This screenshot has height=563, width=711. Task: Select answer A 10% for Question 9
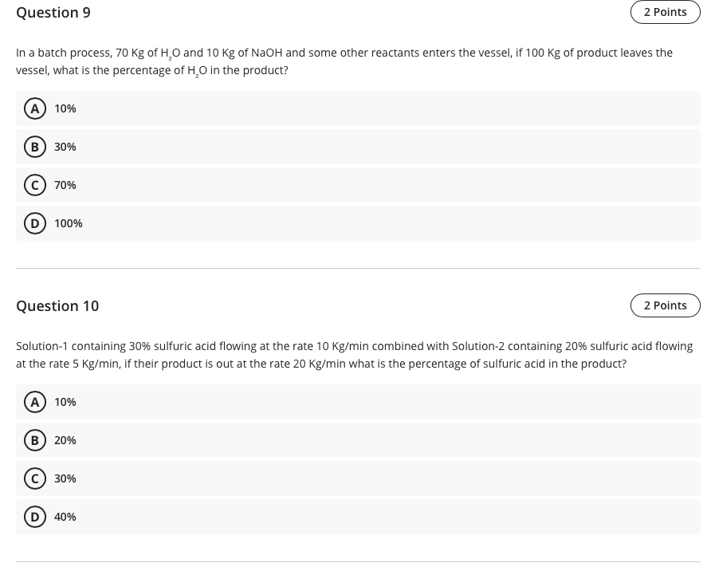[65, 108]
